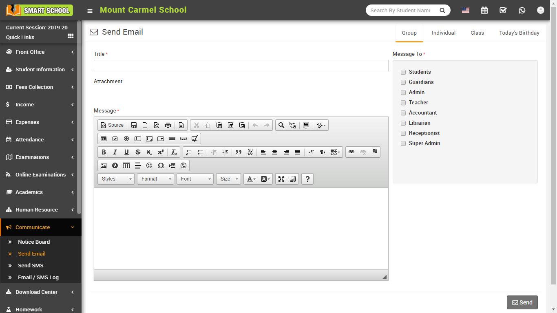Go to Notice Board link in sidebar
The height and width of the screenshot is (313, 557).
tap(34, 242)
